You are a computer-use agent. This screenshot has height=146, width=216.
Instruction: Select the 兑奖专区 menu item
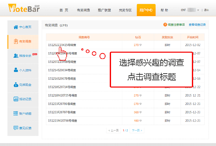(125, 10)
